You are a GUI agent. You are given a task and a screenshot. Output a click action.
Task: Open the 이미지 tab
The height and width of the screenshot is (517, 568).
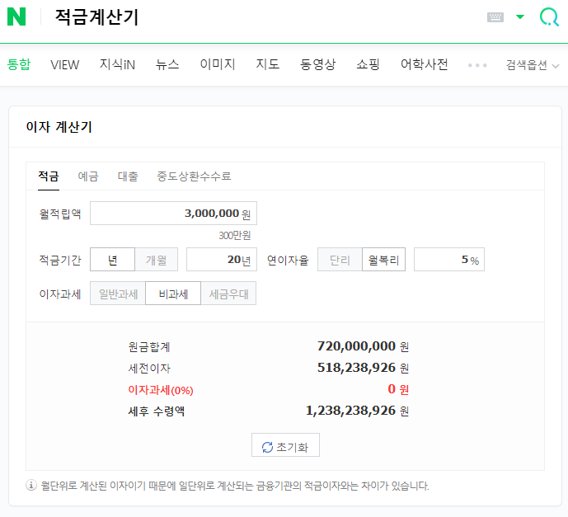coord(218,64)
